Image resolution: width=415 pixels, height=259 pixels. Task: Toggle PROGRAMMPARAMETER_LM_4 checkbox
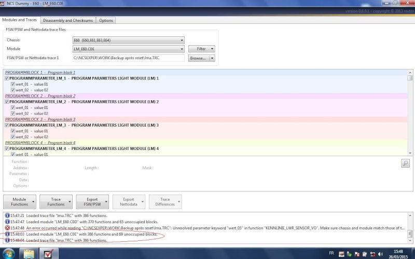tap(7, 148)
